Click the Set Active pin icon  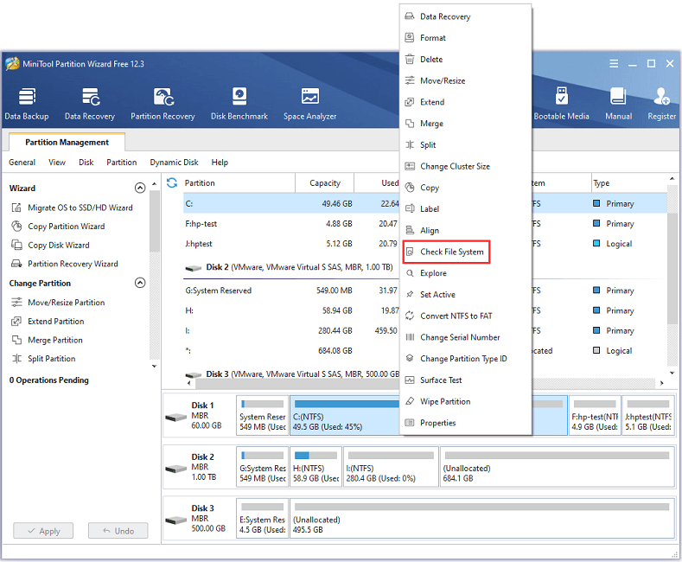(410, 295)
